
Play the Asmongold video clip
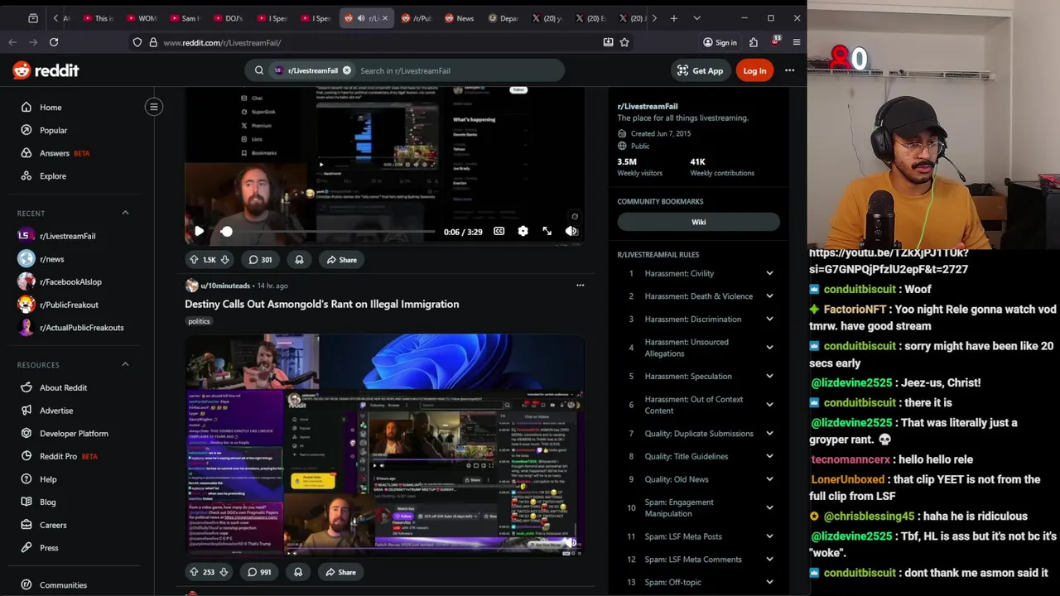click(199, 232)
